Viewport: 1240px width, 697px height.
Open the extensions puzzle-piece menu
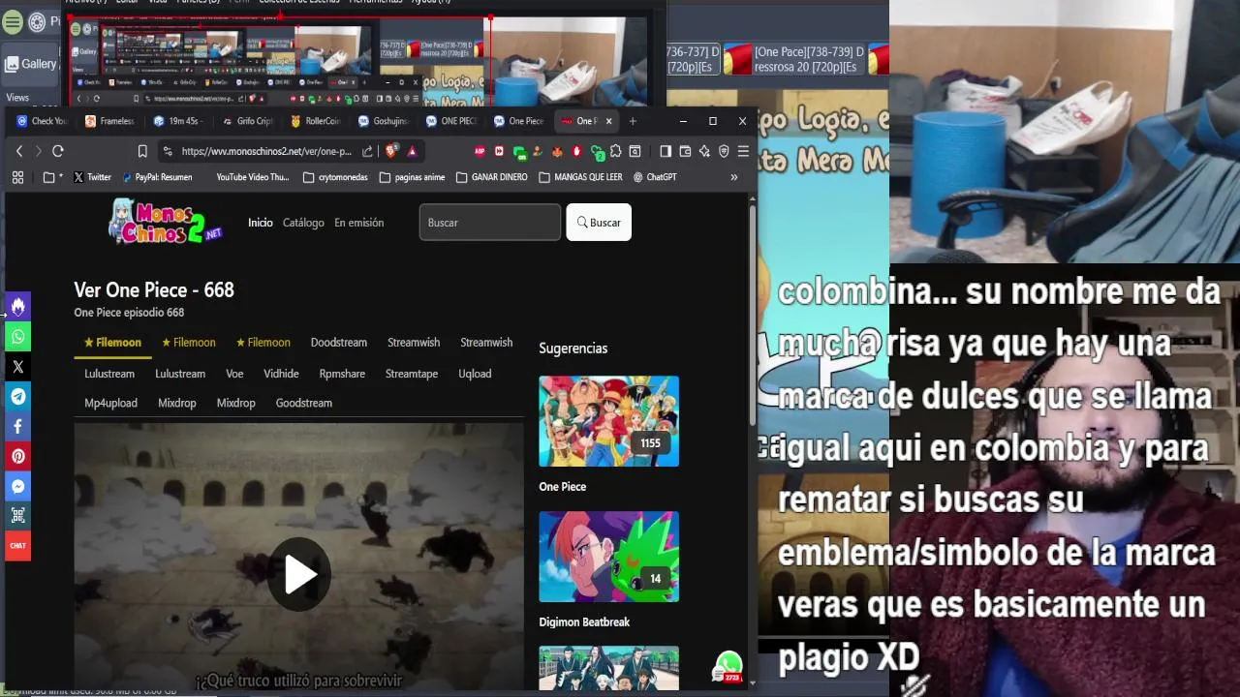615,151
